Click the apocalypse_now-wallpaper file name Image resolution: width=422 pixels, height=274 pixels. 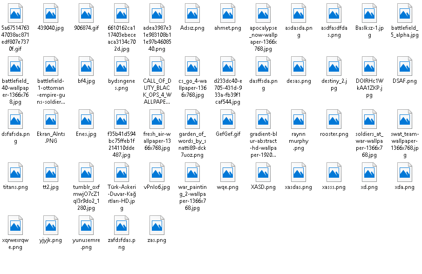pos(263,38)
